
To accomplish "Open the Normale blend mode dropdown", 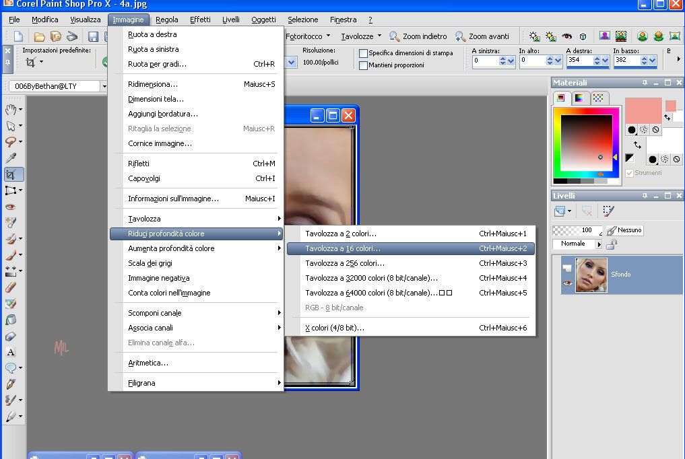I will coord(599,244).
